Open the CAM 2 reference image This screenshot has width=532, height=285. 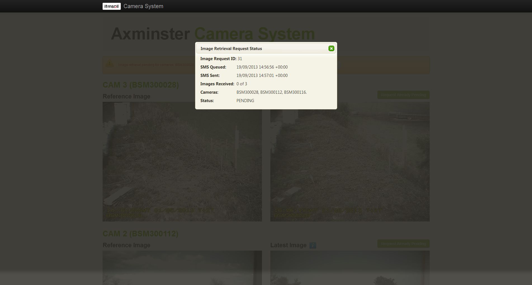coord(182,267)
